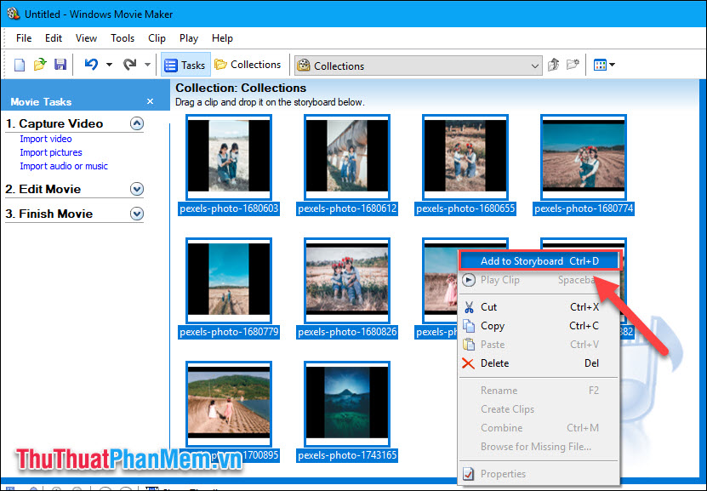Open the Tools menu
The height and width of the screenshot is (491, 707).
(123, 37)
